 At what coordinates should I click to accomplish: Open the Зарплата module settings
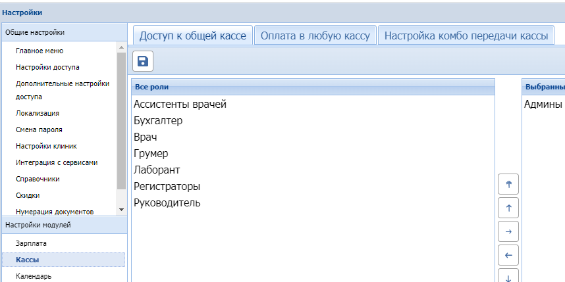(31, 243)
